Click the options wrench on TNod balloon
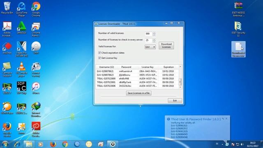This screenshot has height=148, width=263. pos(223,119)
